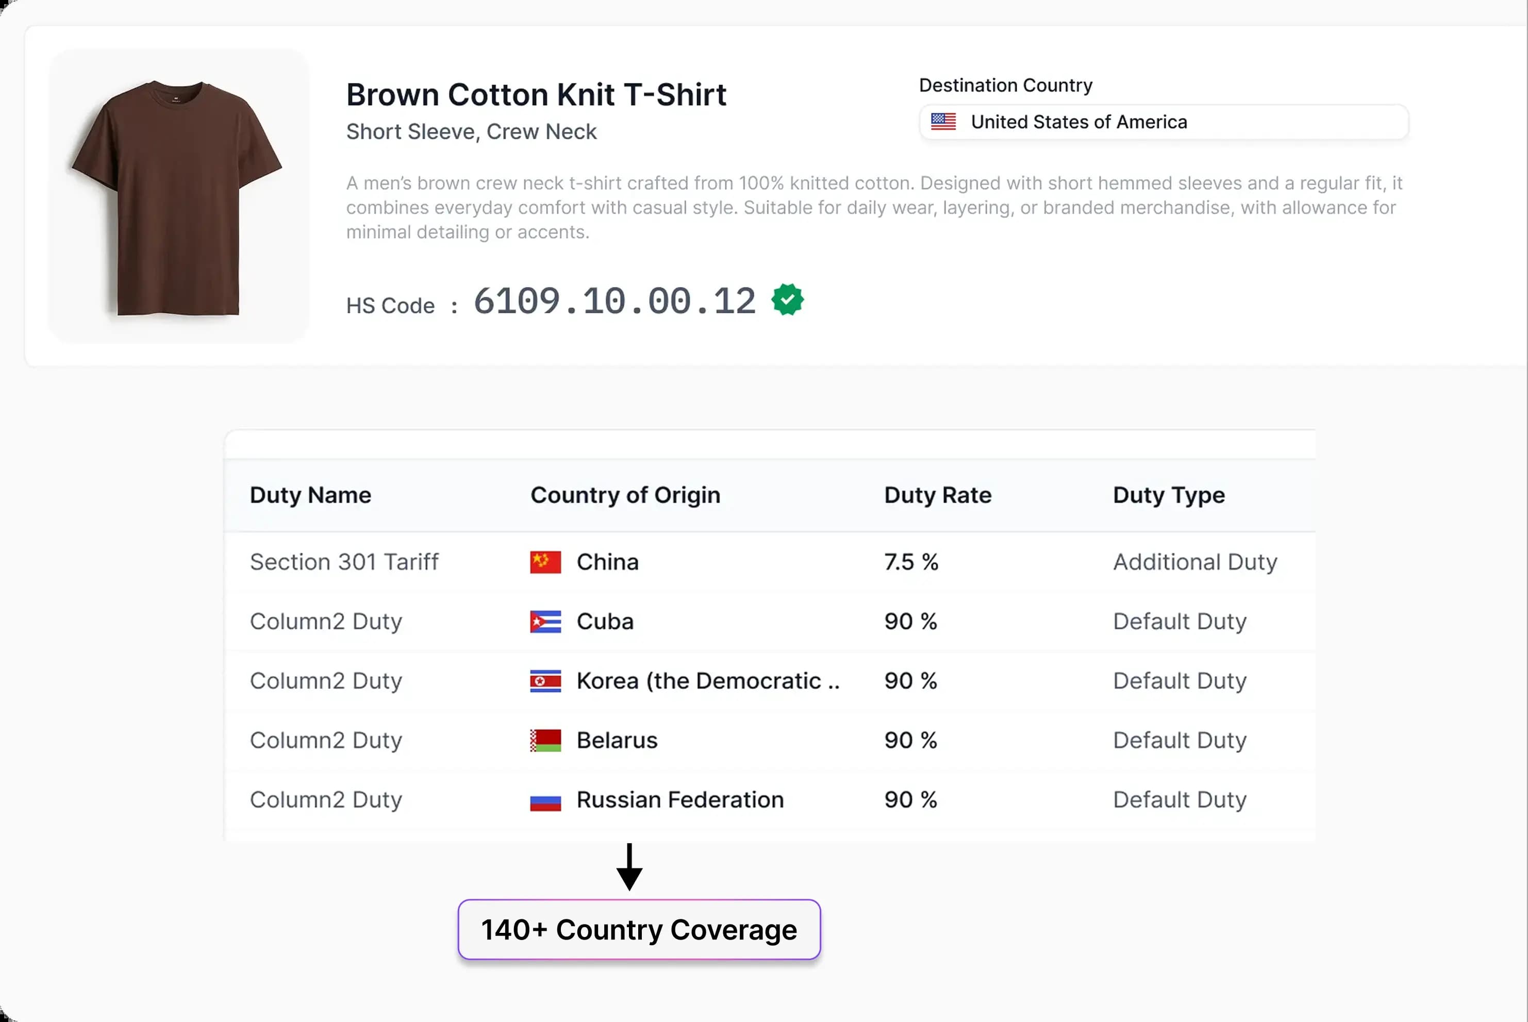Click the Duty Name column header
This screenshot has height=1022, width=1528.
310,495
